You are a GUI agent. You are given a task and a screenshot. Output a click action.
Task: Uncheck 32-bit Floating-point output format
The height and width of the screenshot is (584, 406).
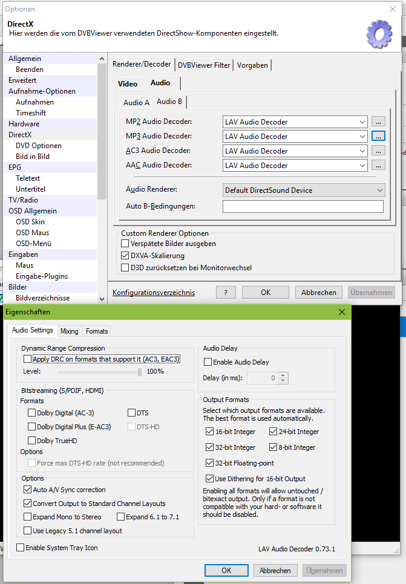209,463
